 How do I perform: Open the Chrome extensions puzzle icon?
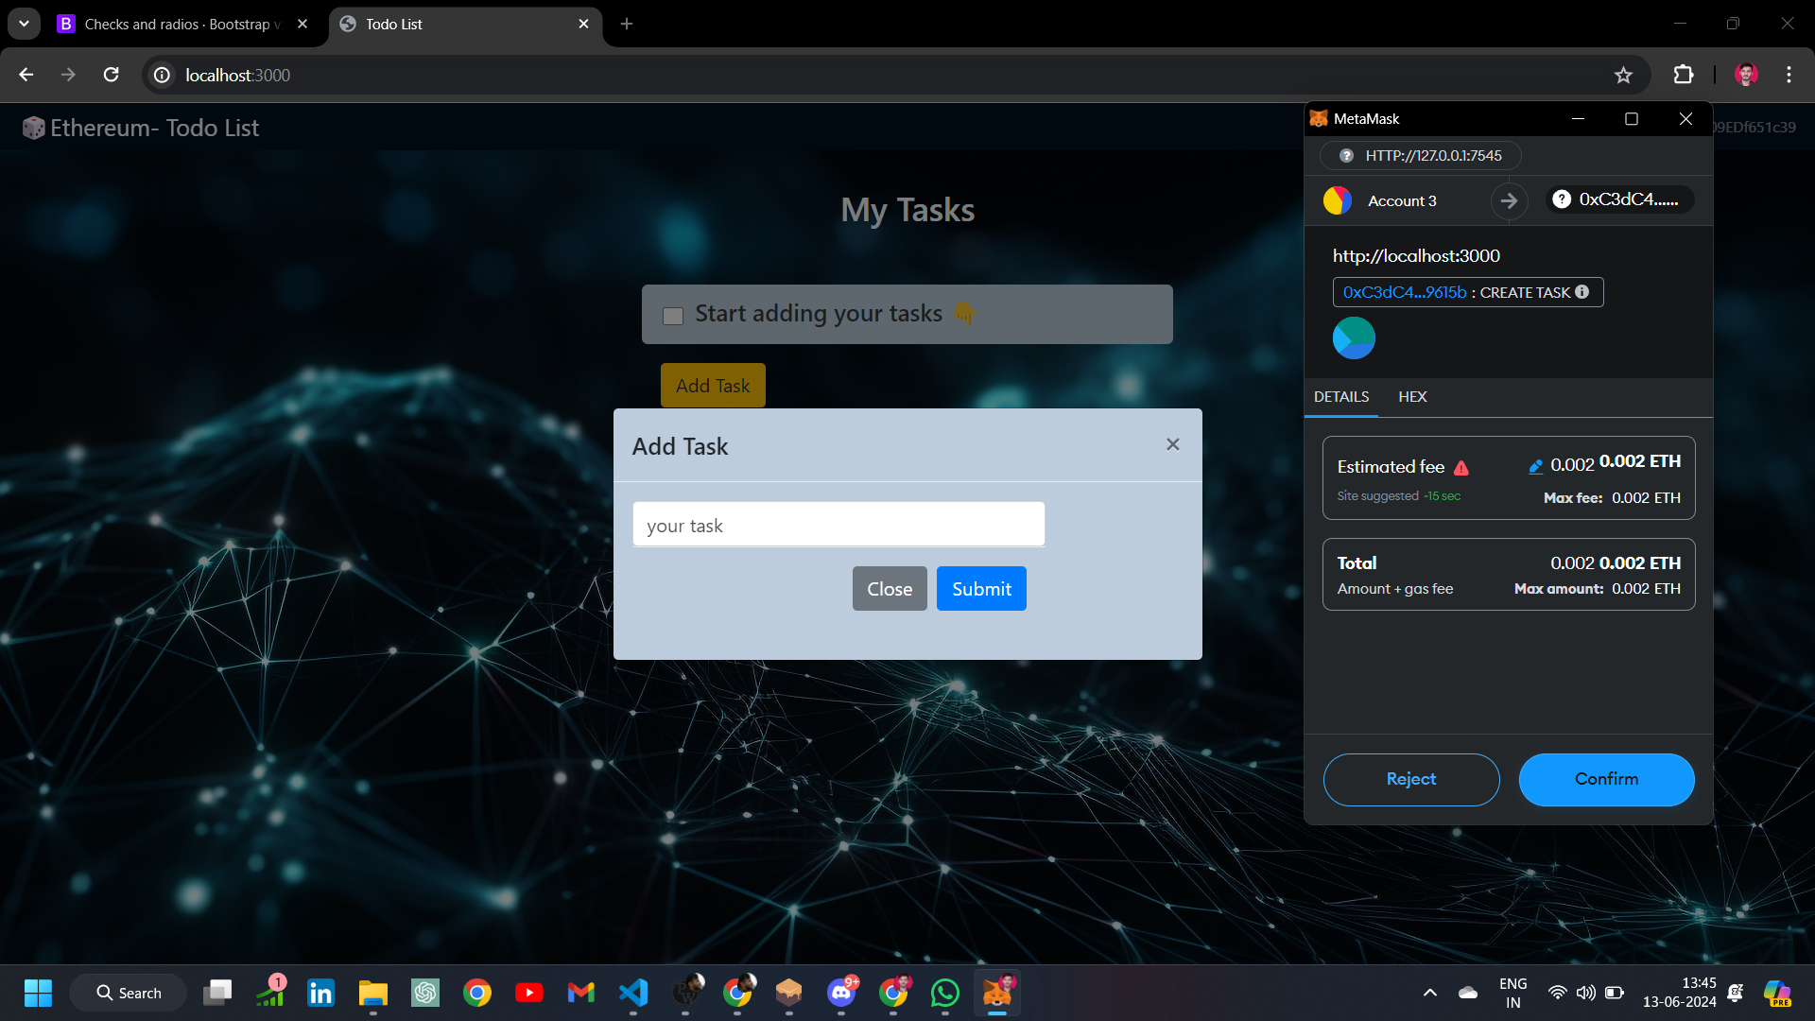coord(1685,75)
